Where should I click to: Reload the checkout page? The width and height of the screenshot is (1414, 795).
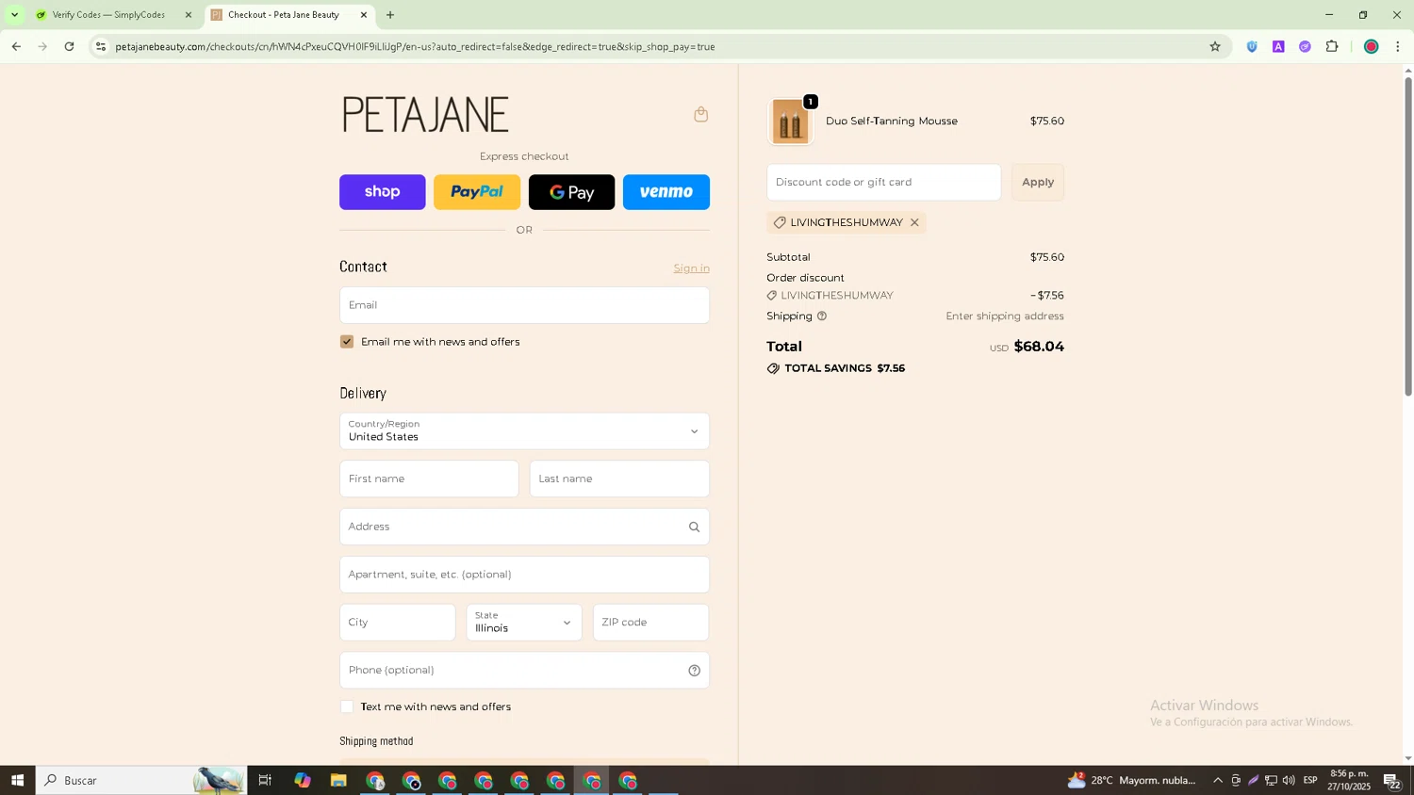(69, 46)
